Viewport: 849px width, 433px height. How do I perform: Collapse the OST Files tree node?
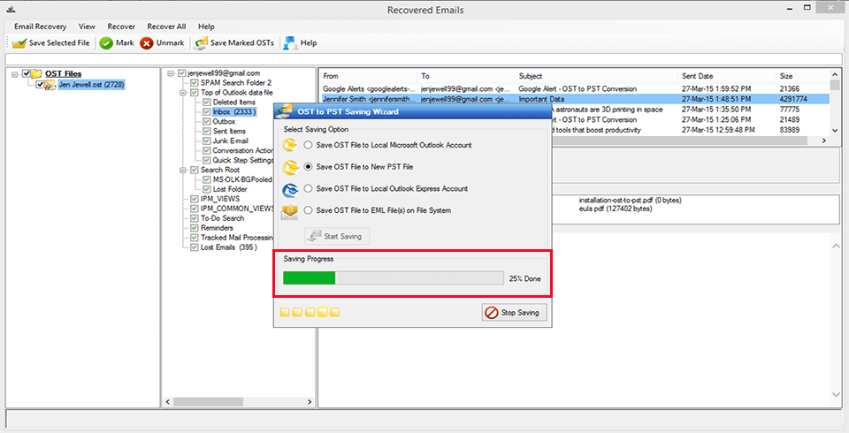pos(15,74)
